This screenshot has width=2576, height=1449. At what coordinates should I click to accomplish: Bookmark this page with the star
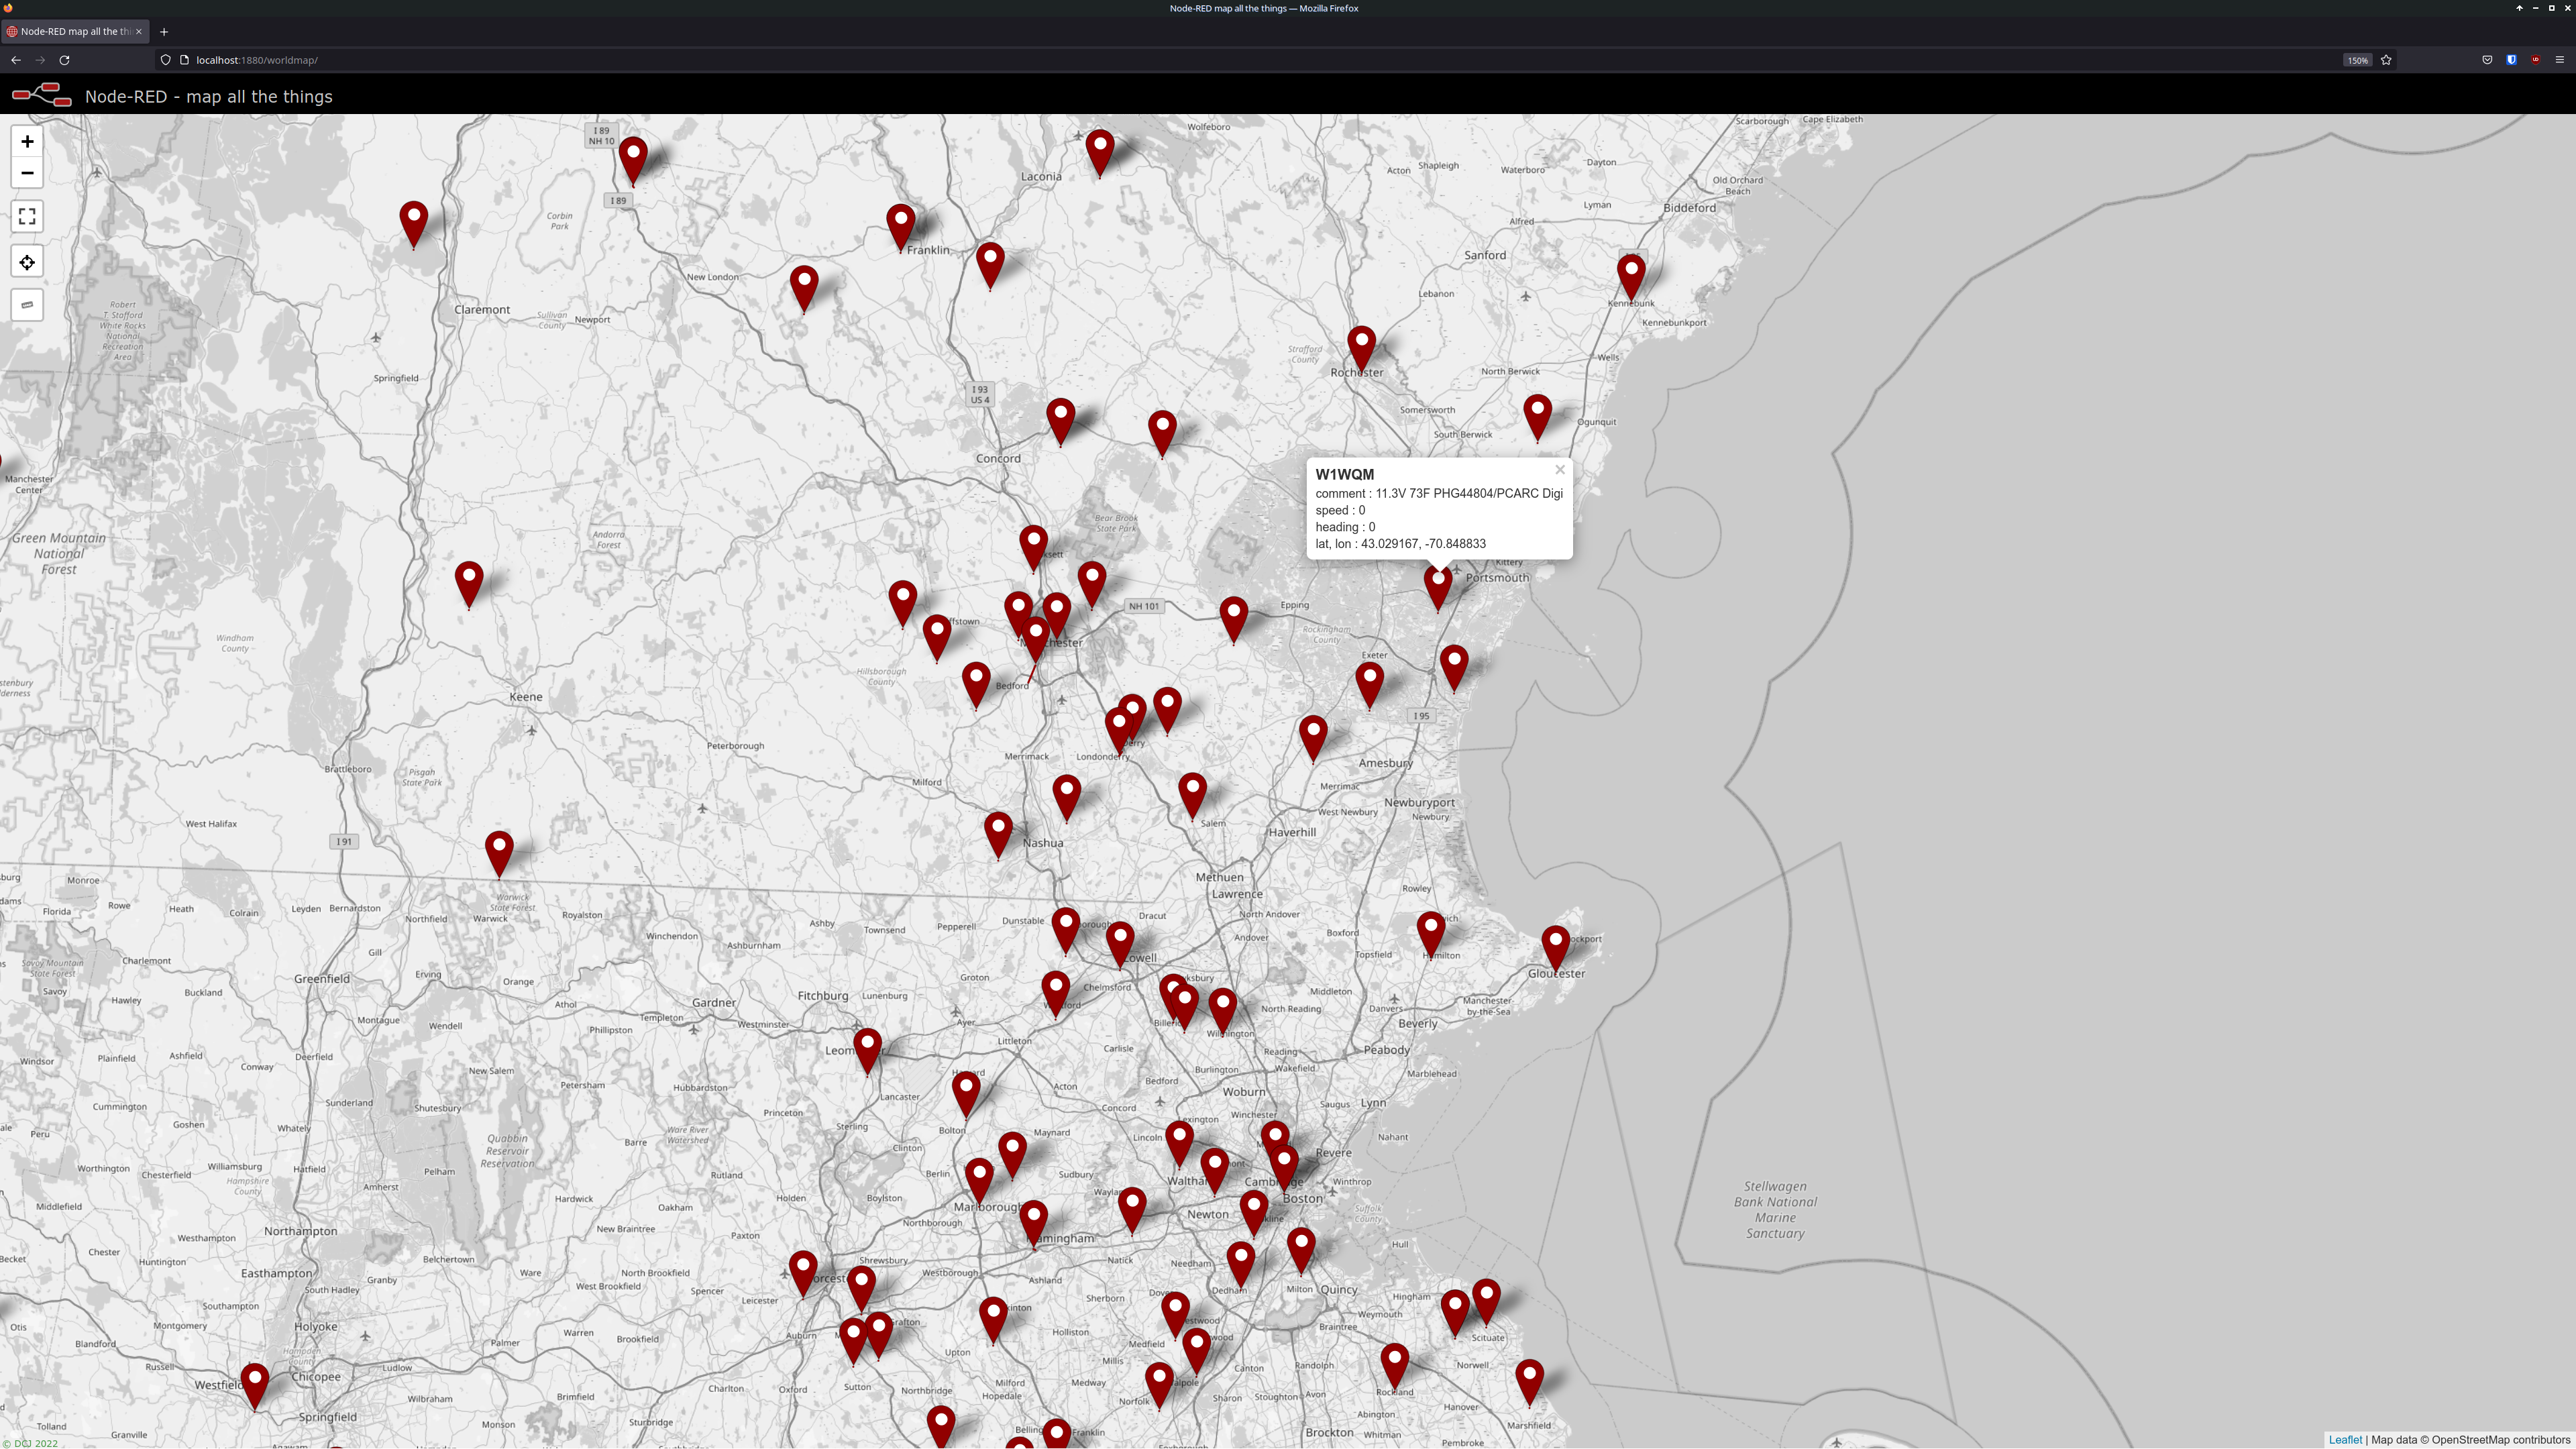click(2386, 60)
